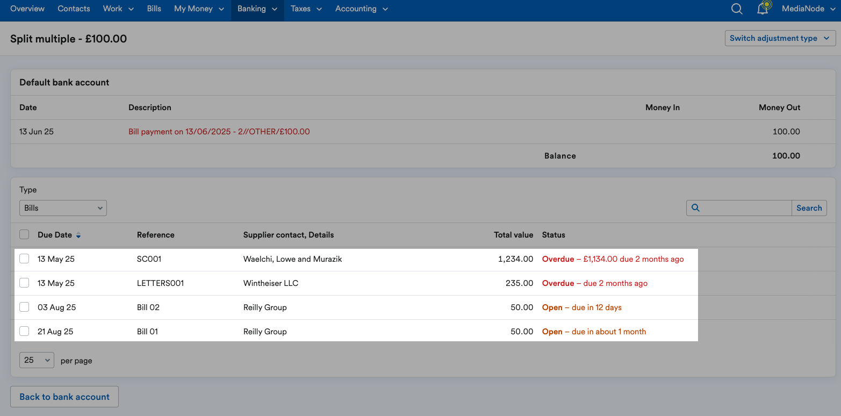The height and width of the screenshot is (416, 841).
Task: Click reference Bill 01
Action: pyautogui.click(x=148, y=332)
